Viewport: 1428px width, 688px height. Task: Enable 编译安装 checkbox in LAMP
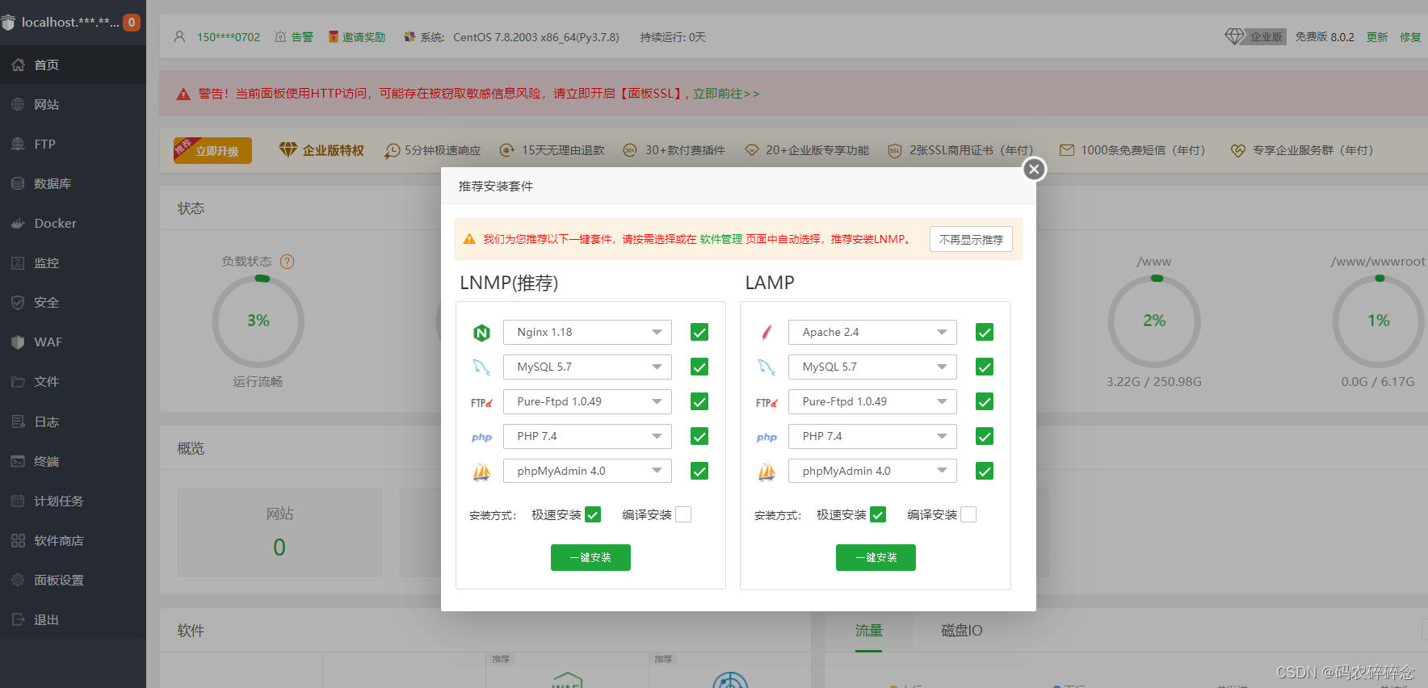pos(968,514)
